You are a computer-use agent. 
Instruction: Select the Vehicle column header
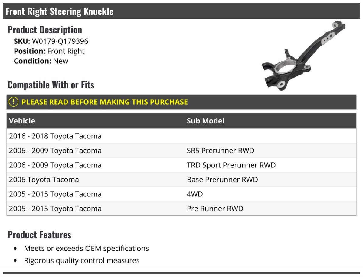click(22, 121)
